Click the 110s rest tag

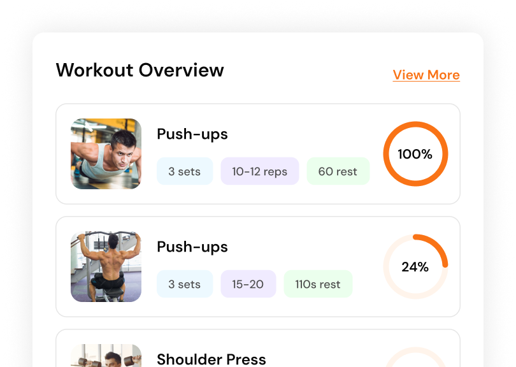pyautogui.click(x=318, y=284)
